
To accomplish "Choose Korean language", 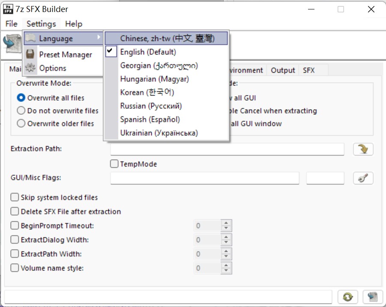I will [x=166, y=92].
